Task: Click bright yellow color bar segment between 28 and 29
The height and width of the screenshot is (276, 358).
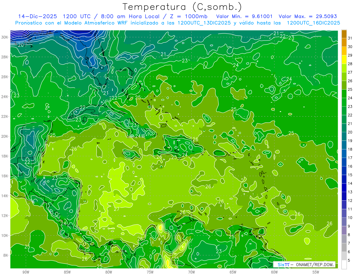Action: click(344, 59)
